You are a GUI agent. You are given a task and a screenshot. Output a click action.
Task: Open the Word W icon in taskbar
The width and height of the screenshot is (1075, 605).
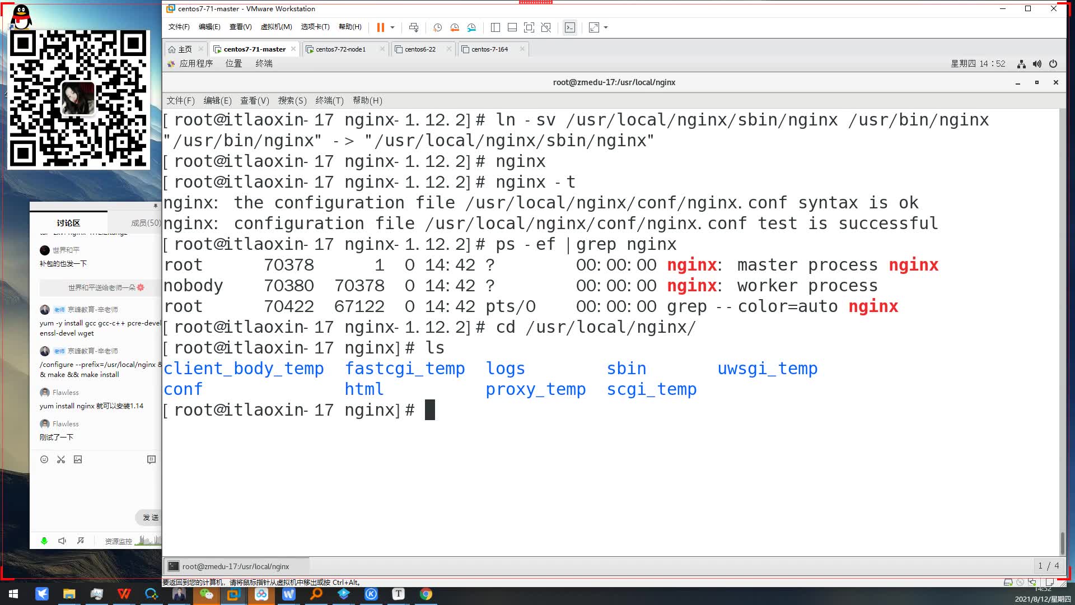288,594
